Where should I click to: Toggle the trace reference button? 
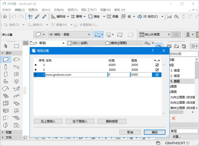[94, 16]
